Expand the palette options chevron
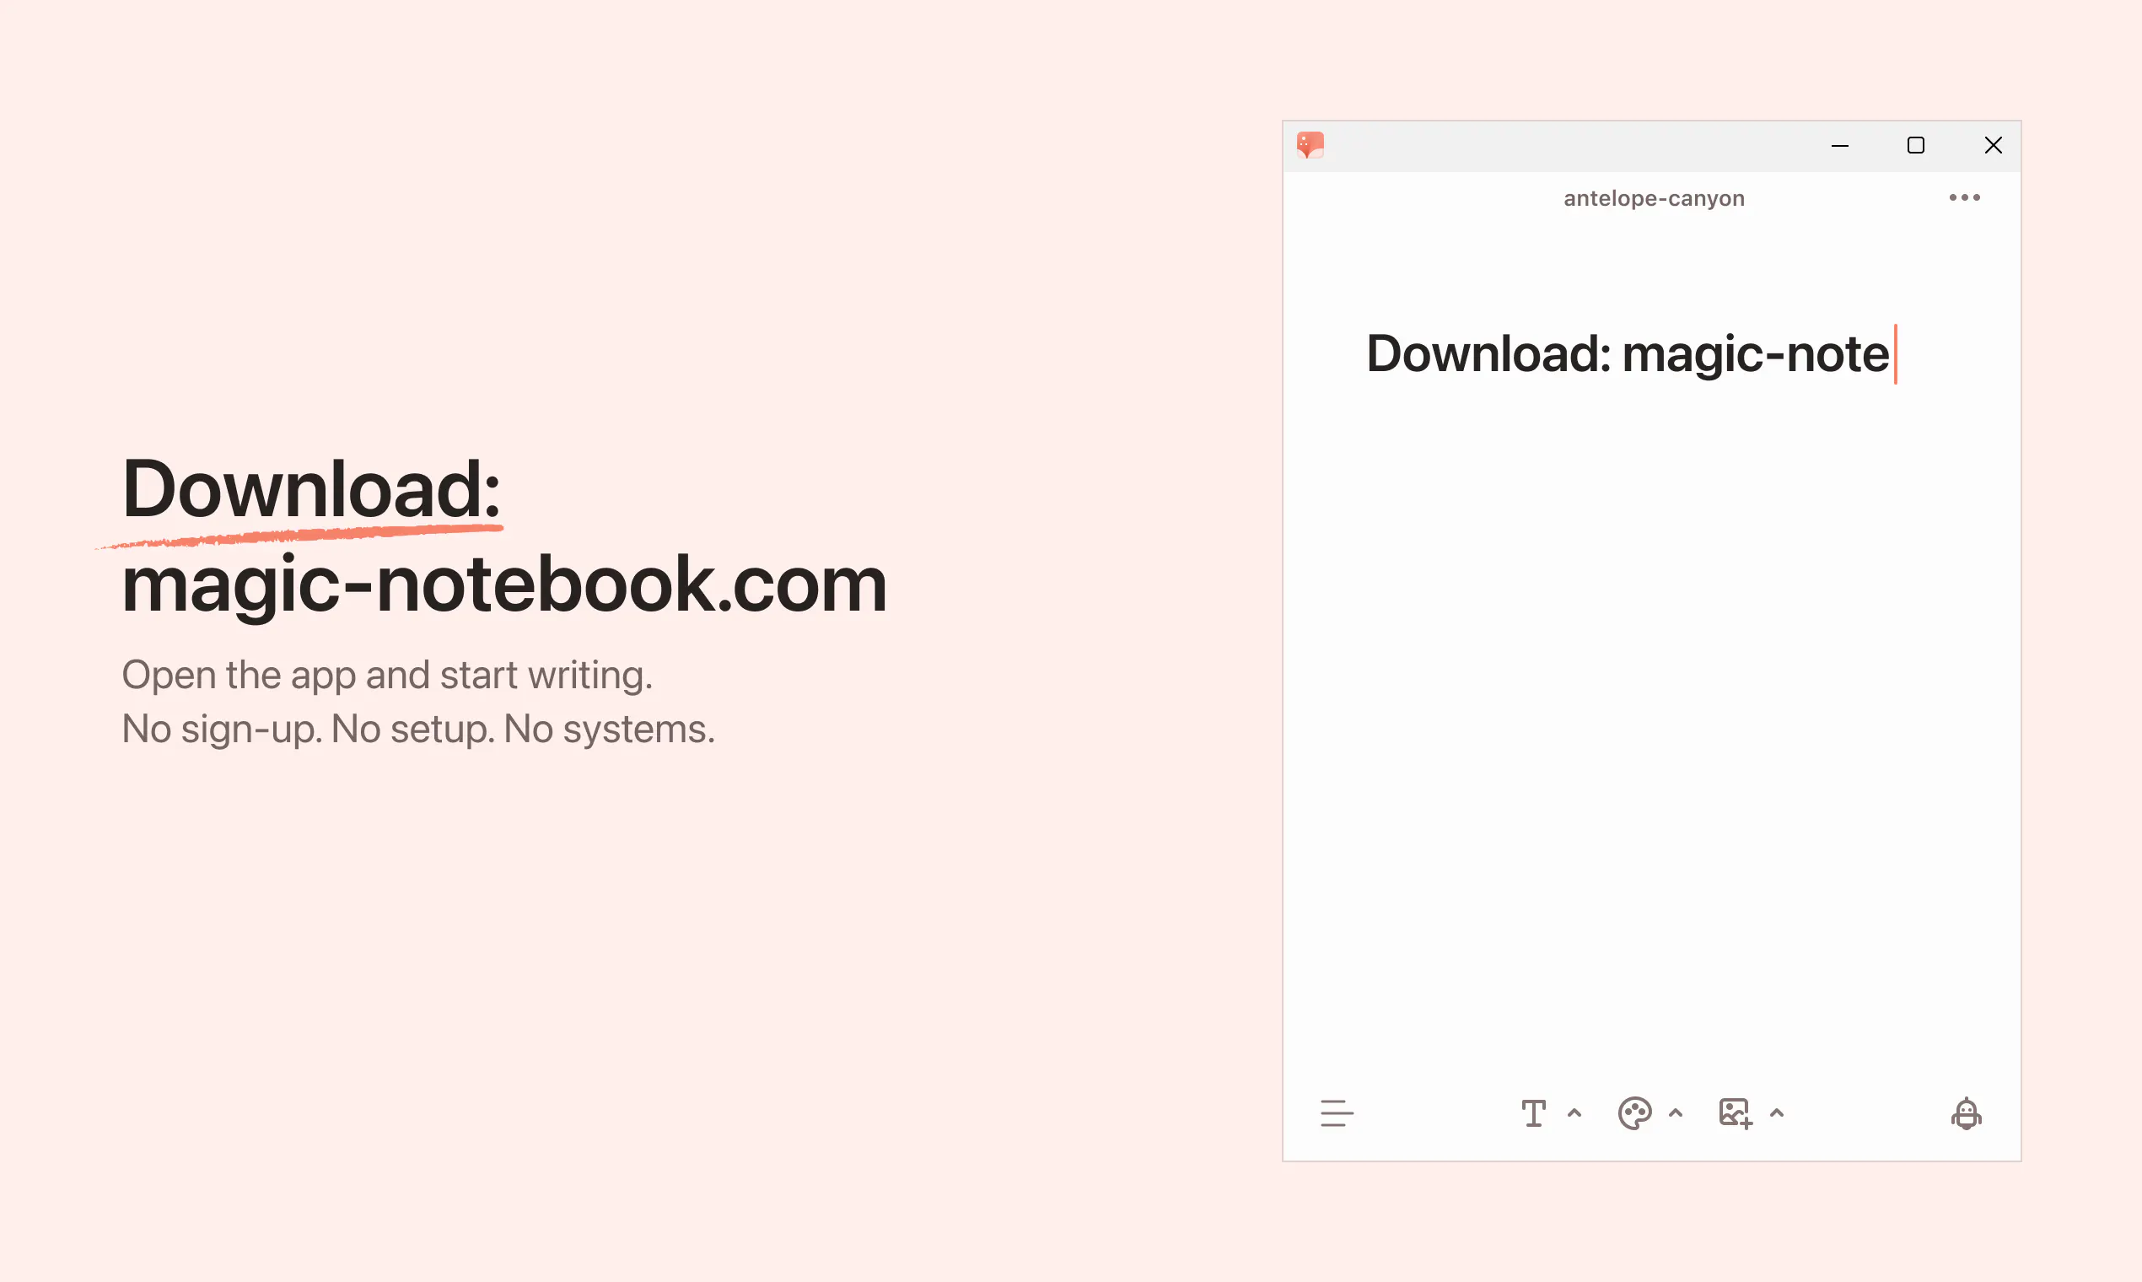 point(1676,1112)
